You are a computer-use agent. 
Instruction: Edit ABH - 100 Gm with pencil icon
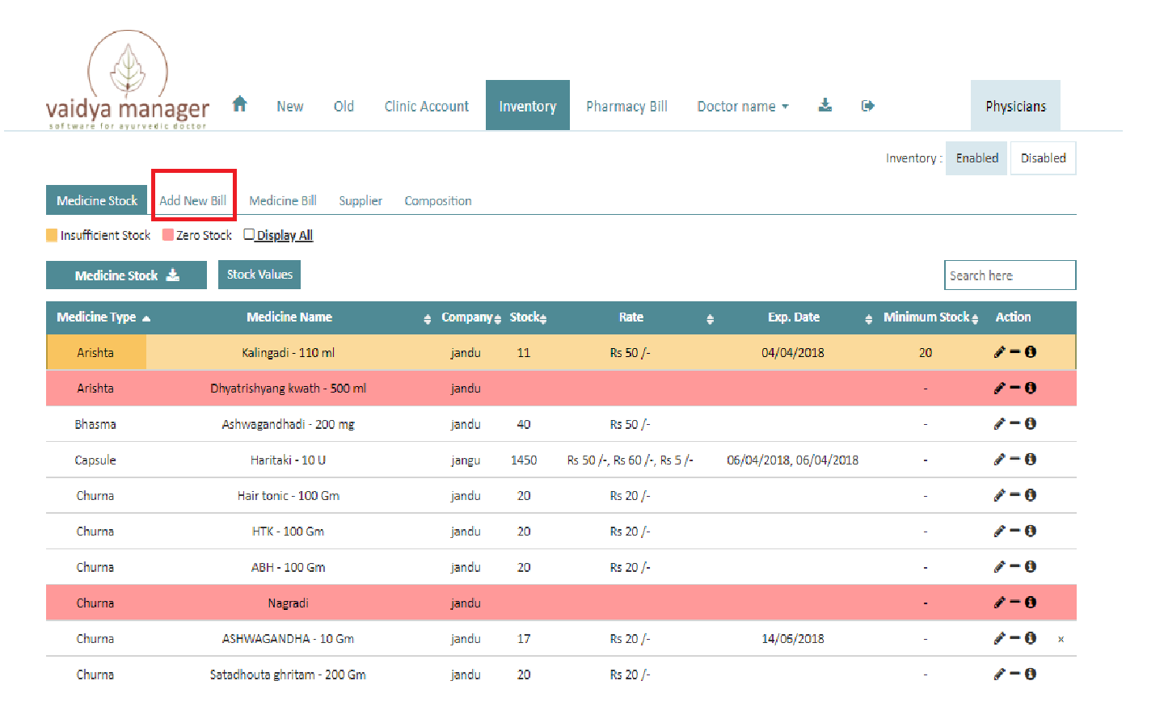click(999, 566)
